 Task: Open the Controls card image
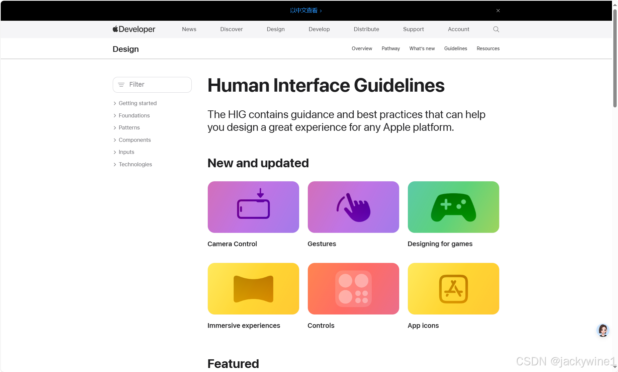(353, 289)
